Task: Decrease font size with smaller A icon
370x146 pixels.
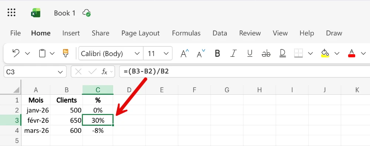Action: pos(201,53)
